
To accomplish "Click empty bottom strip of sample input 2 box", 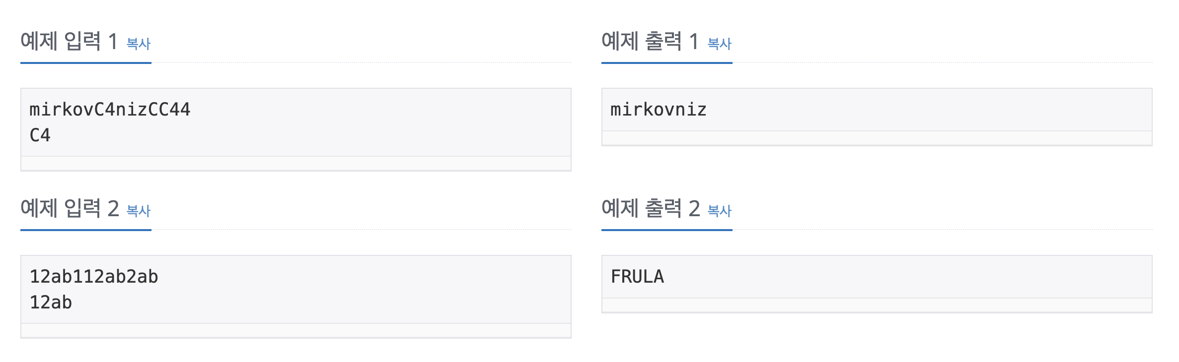I will pos(295,331).
